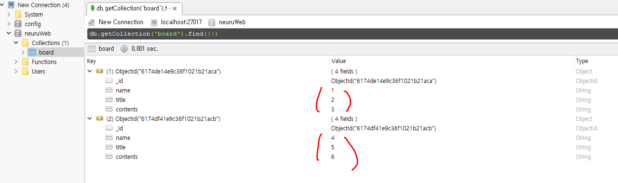This screenshot has width=618, height=183.
Task: Select the neuruWeb database in tree
Action: click(38, 34)
